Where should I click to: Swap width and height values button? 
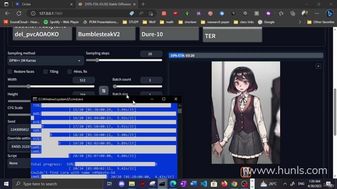pyautogui.click(x=103, y=91)
